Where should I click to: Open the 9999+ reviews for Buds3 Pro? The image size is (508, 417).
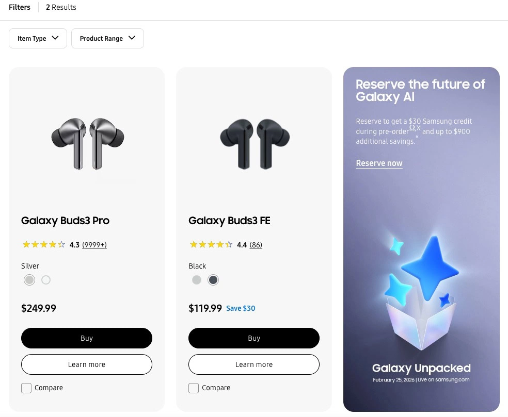[94, 245]
